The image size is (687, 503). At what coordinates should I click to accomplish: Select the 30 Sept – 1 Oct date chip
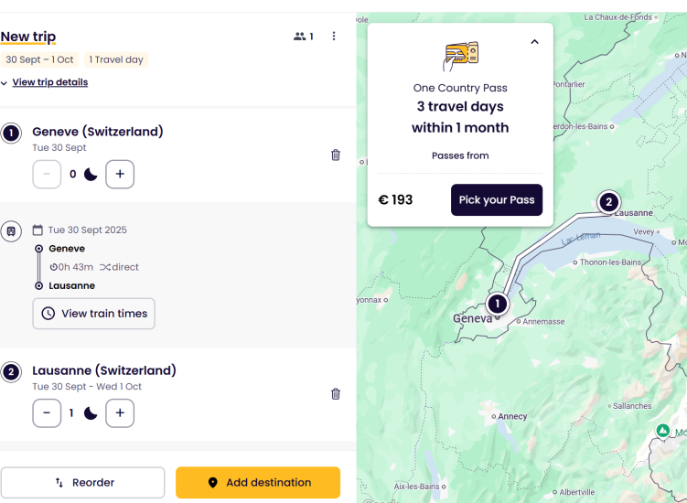[x=39, y=59]
